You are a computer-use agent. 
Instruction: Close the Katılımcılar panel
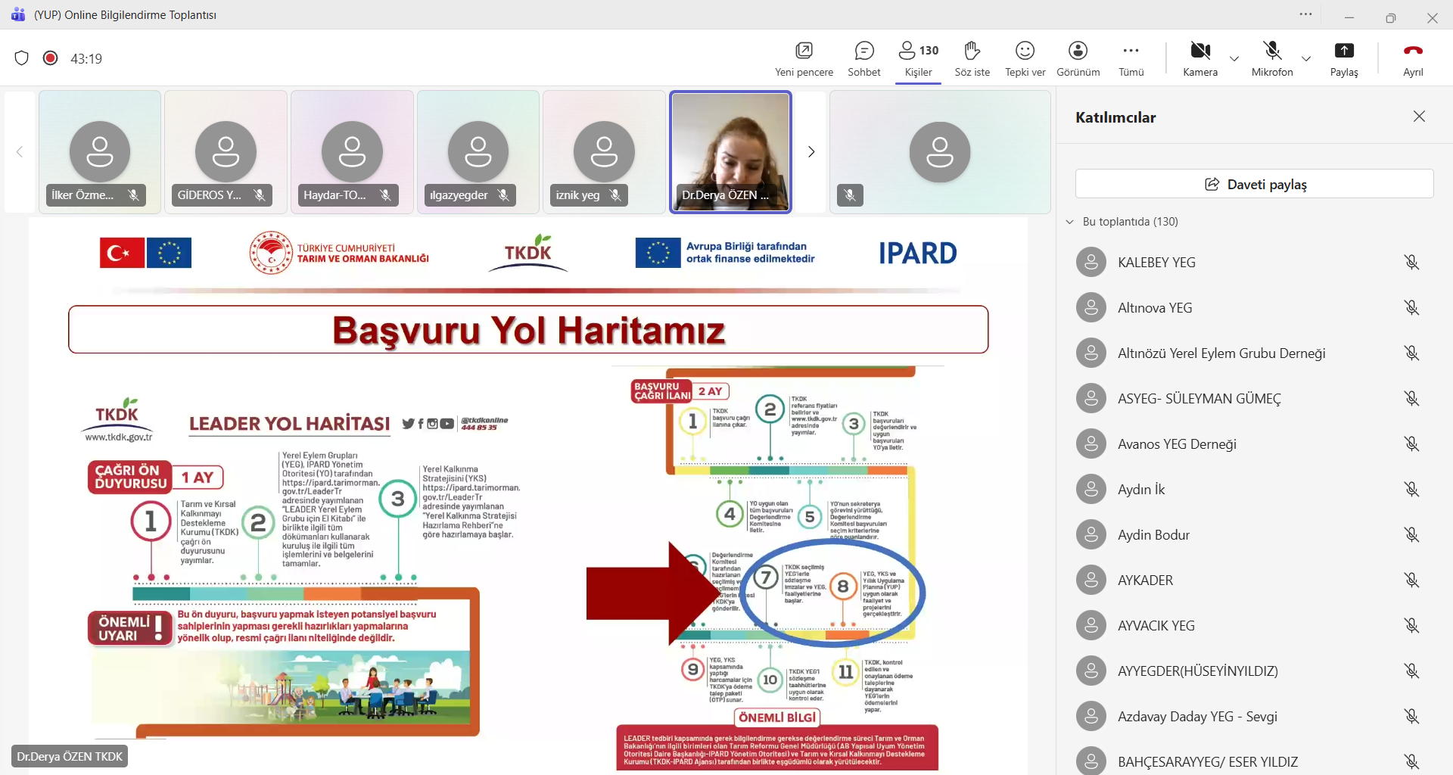pyautogui.click(x=1419, y=117)
